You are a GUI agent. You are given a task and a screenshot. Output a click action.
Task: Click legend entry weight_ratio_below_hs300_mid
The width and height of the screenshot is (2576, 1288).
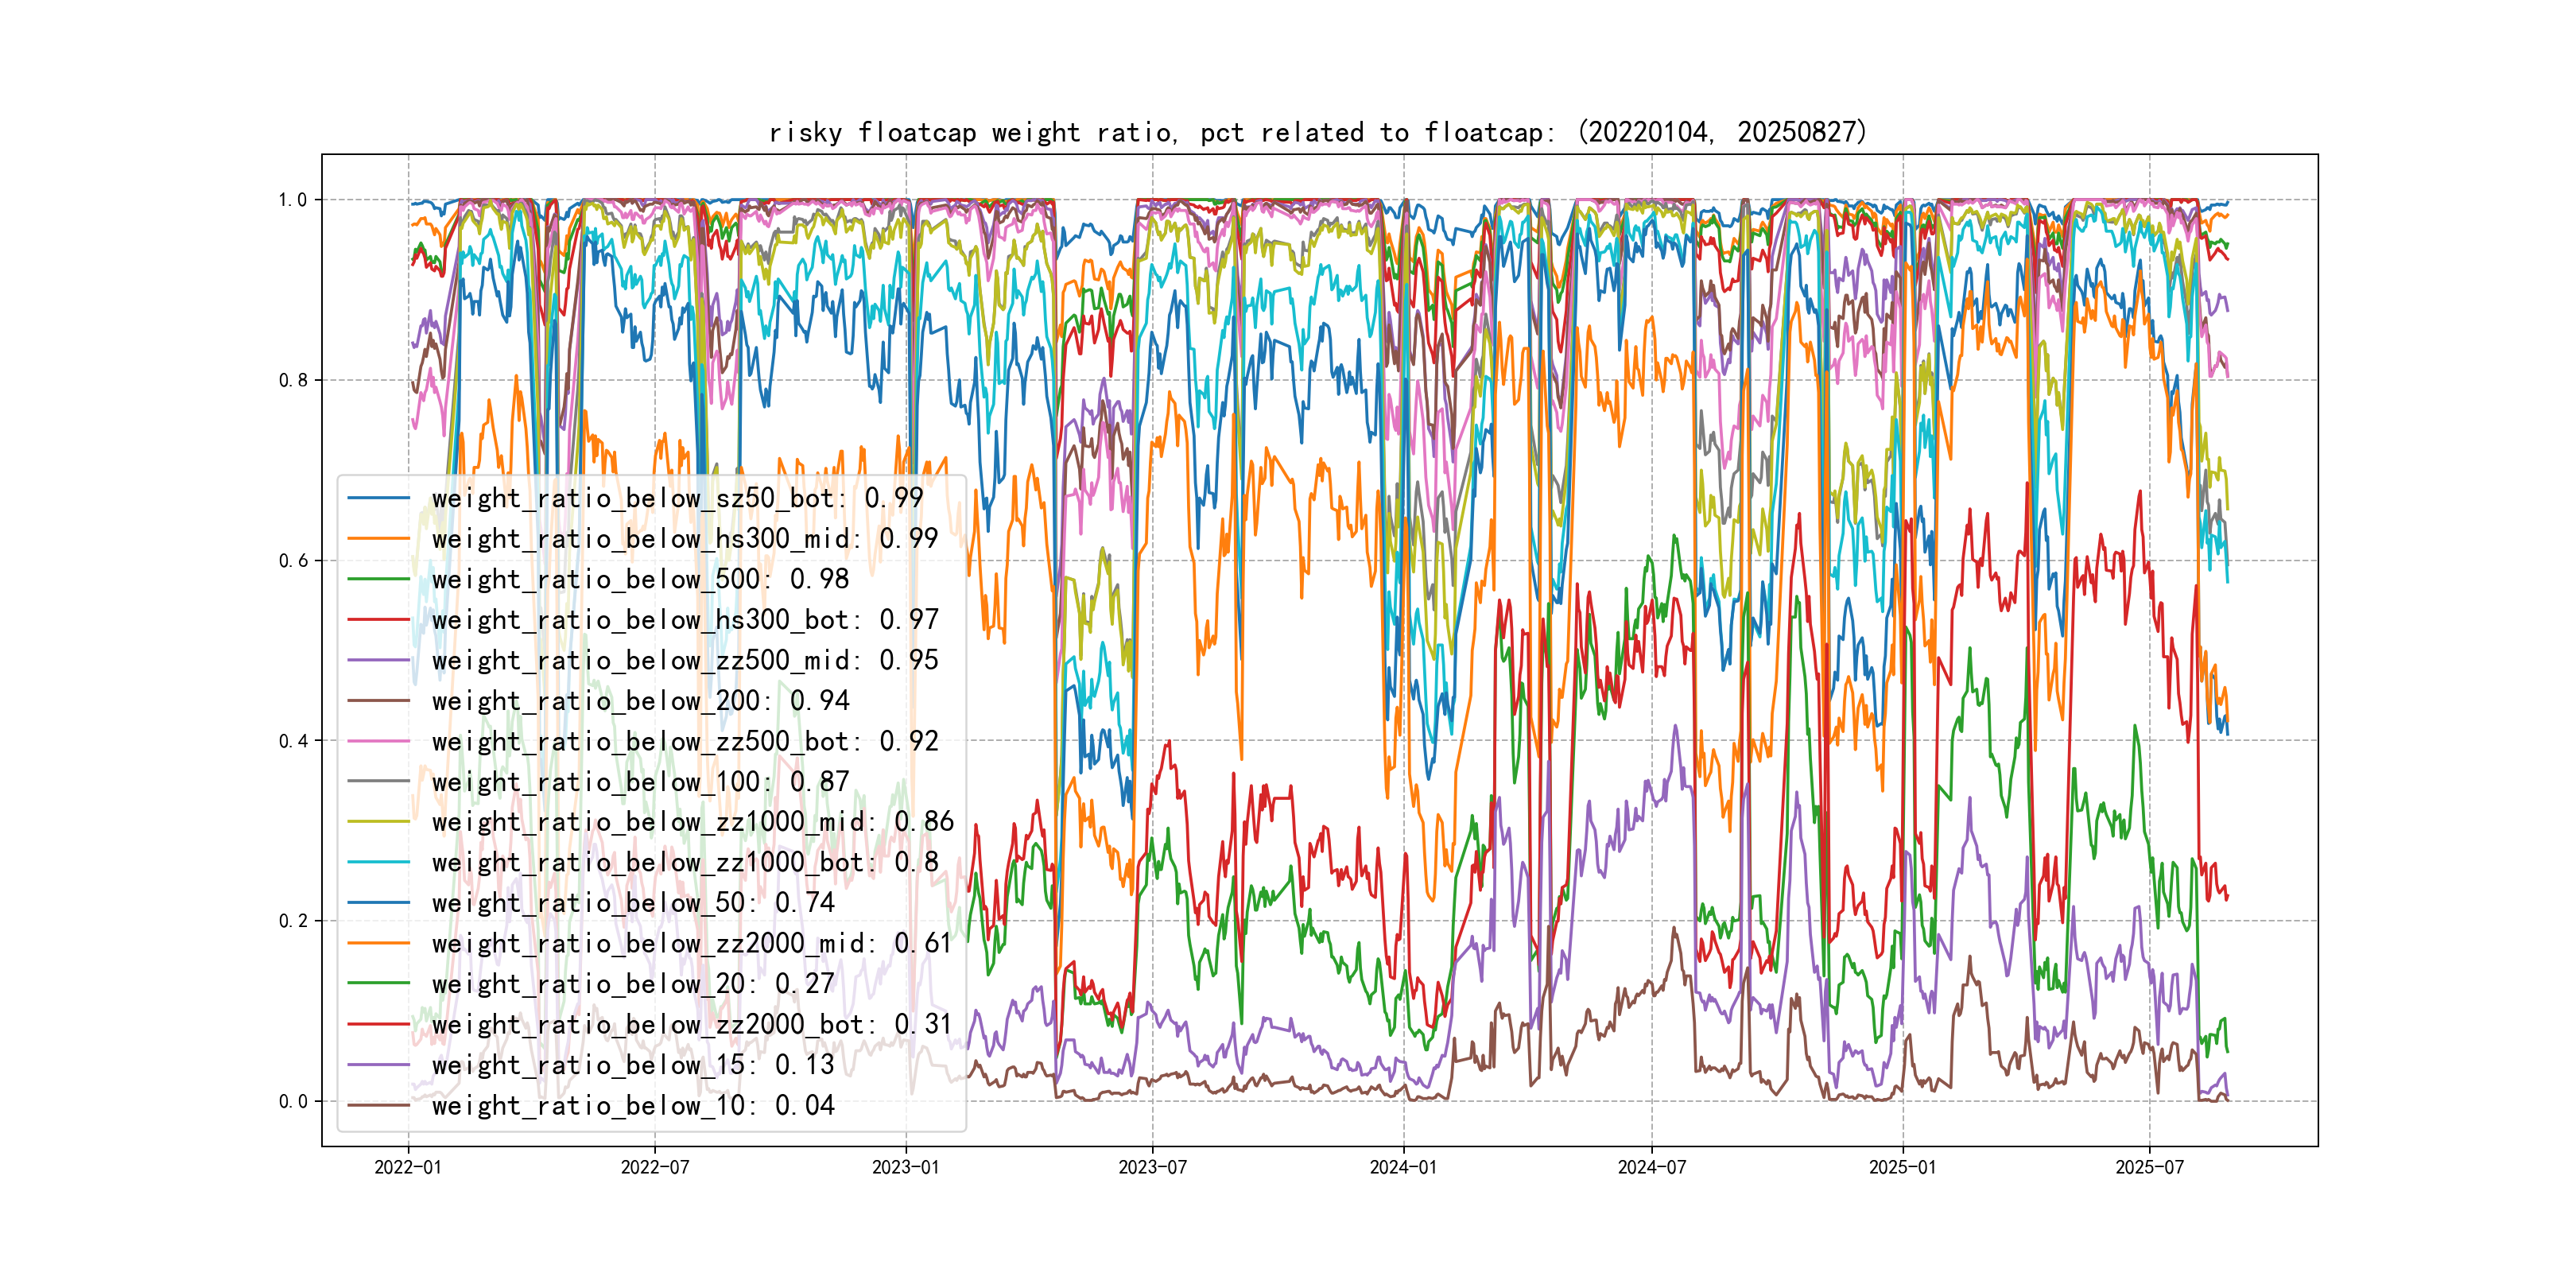[684, 539]
